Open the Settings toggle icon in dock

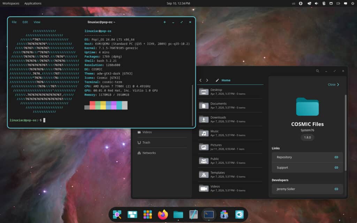[x=239, y=214]
